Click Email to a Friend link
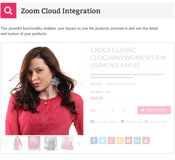This screenshot has height=160, width=175. (x=104, y=122)
